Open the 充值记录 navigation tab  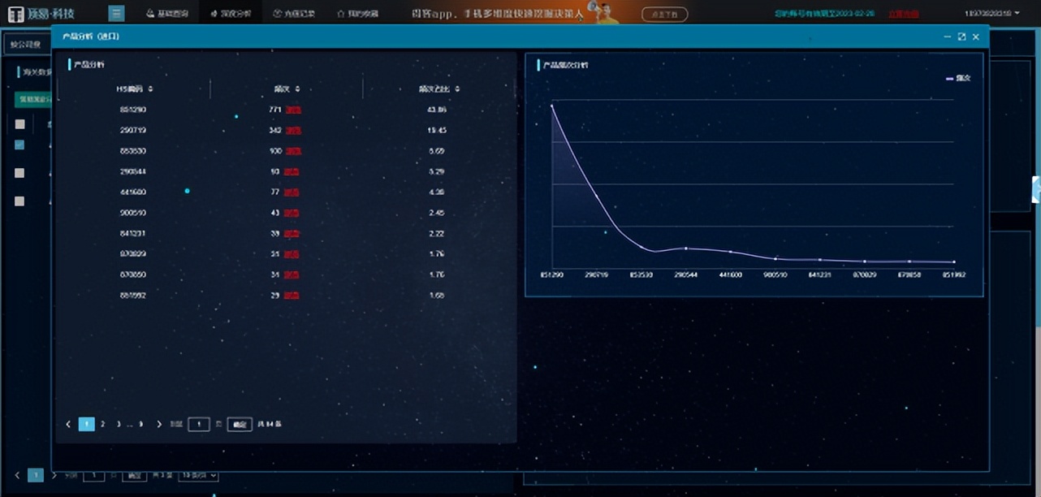click(293, 14)
